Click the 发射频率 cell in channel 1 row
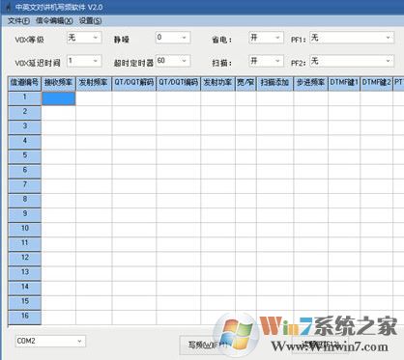Screen dimensions: 404x360 click(x=94, y=98)
